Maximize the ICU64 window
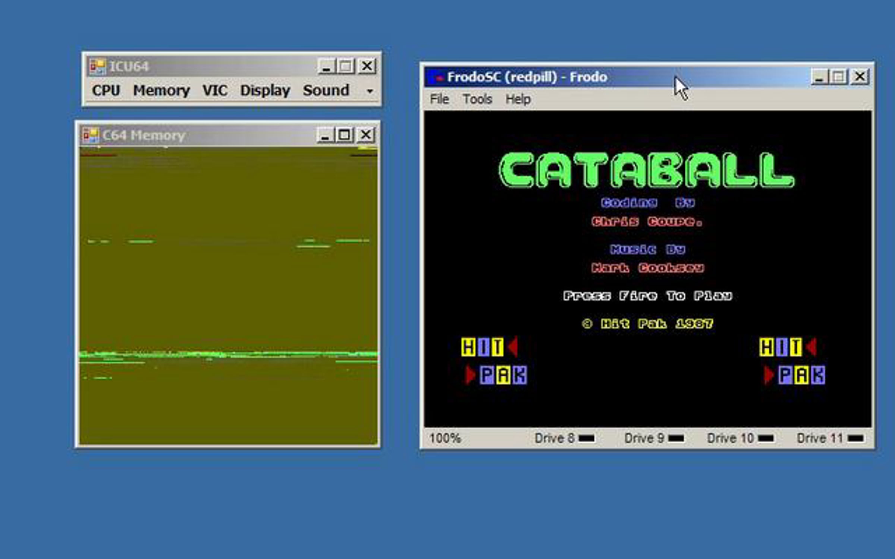The image size is (895, 559). [346, 66]
